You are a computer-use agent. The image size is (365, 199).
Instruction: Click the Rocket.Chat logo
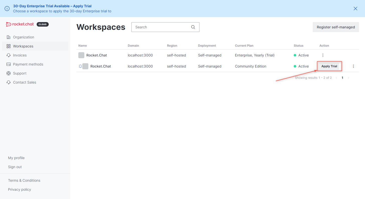20,24
